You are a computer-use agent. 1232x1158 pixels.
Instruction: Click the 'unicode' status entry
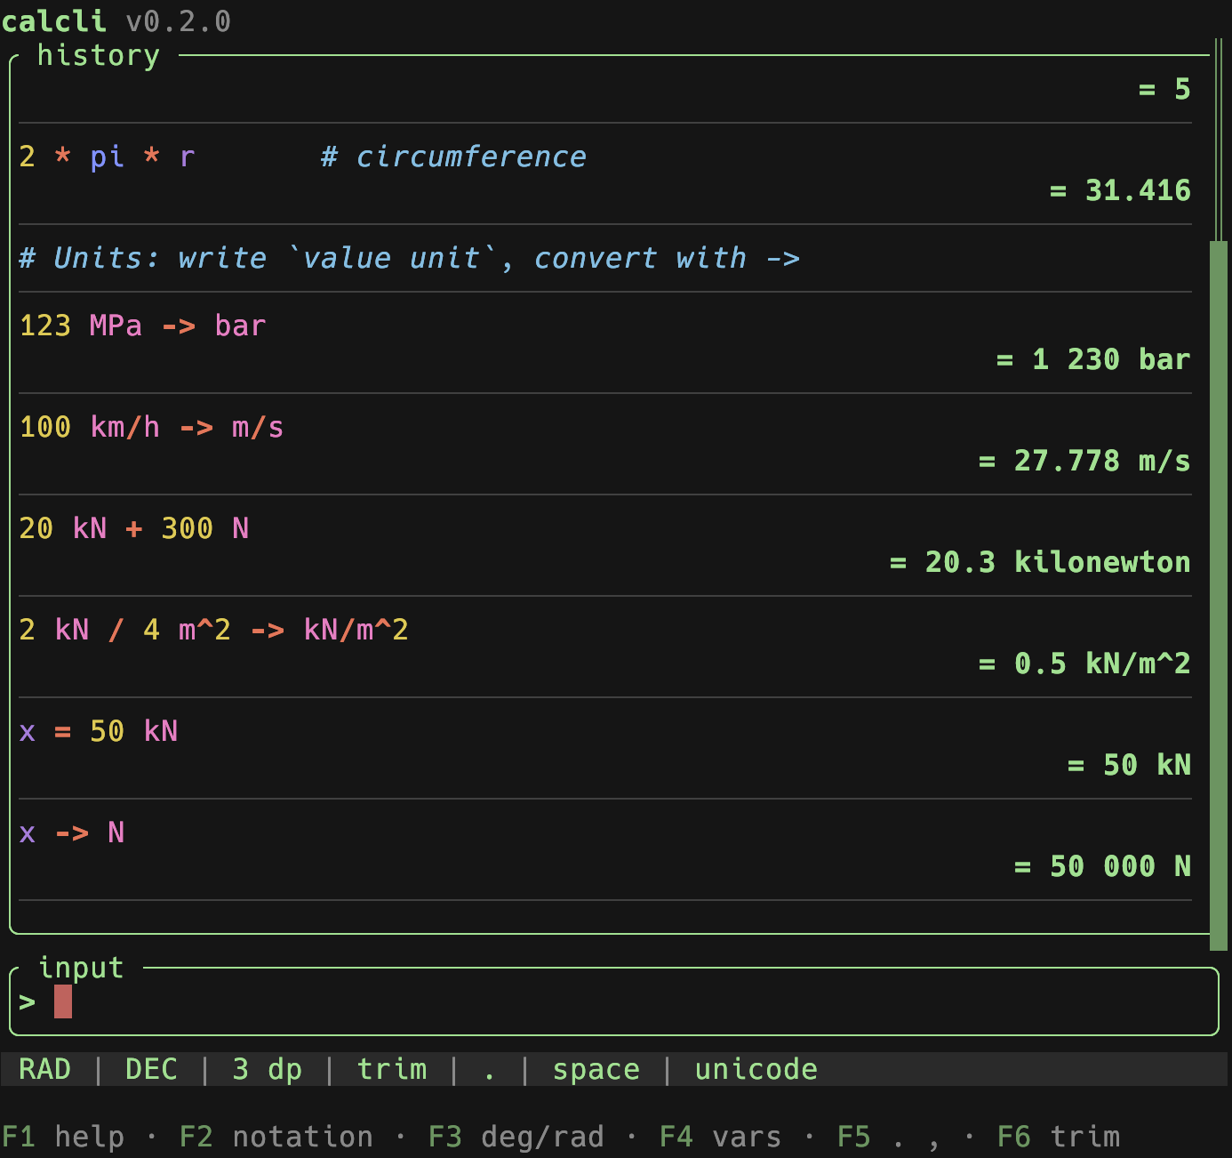[756, 1069]
